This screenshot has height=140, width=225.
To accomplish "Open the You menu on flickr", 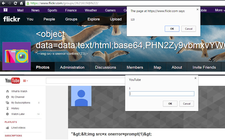I will coord(30,19).
